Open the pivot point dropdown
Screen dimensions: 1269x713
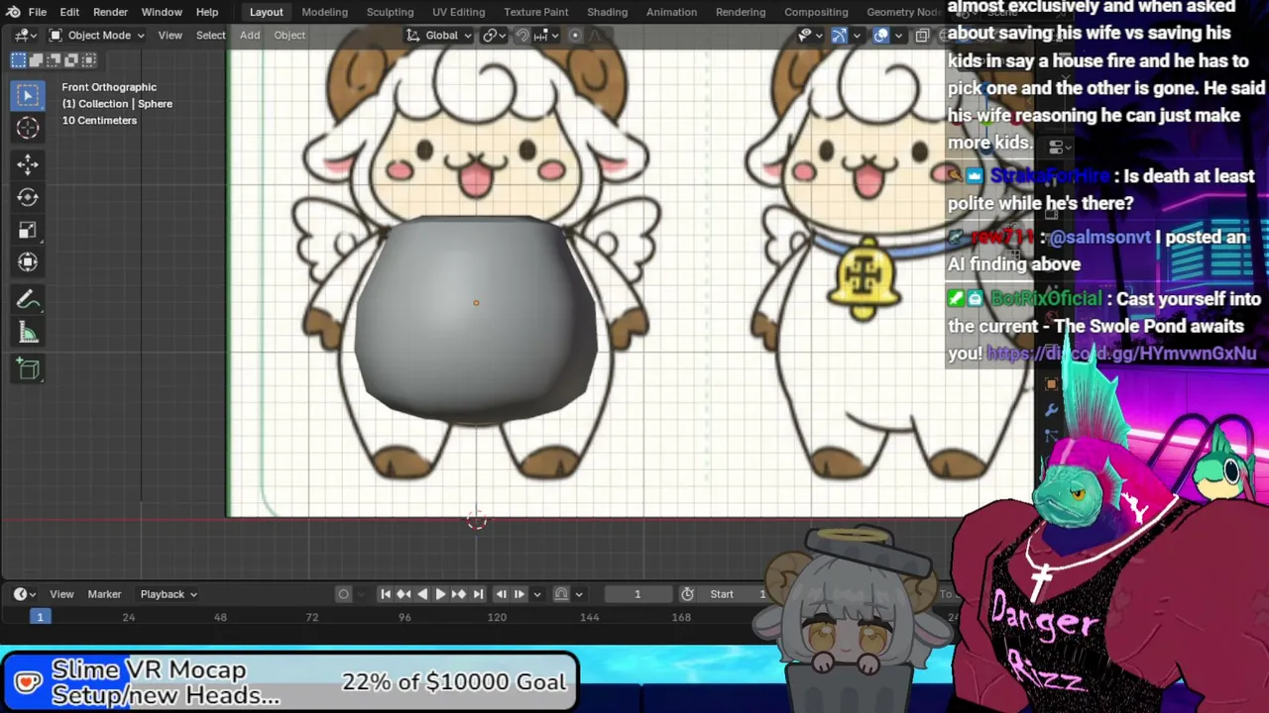pos(492,36)
